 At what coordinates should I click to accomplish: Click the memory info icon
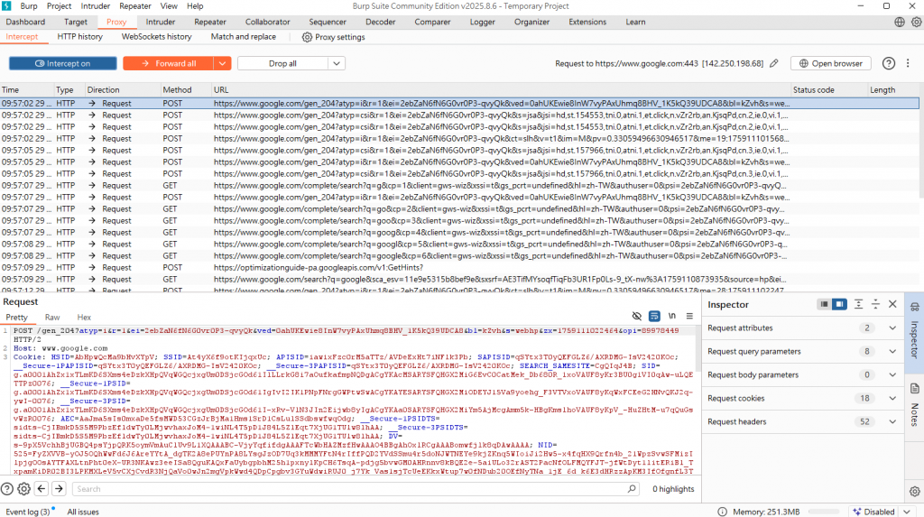click(722, 512)
